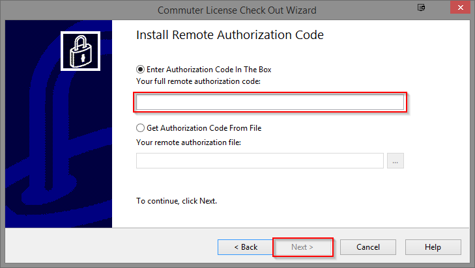
Task: Select Get Authorization Code From File
Action: point(140,128)
